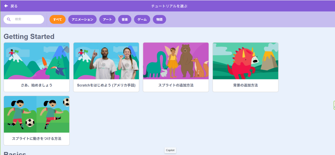Open the red dinosaur volcano thumbnail
Viewport: 335px width, 155px height.
point(245,61)
